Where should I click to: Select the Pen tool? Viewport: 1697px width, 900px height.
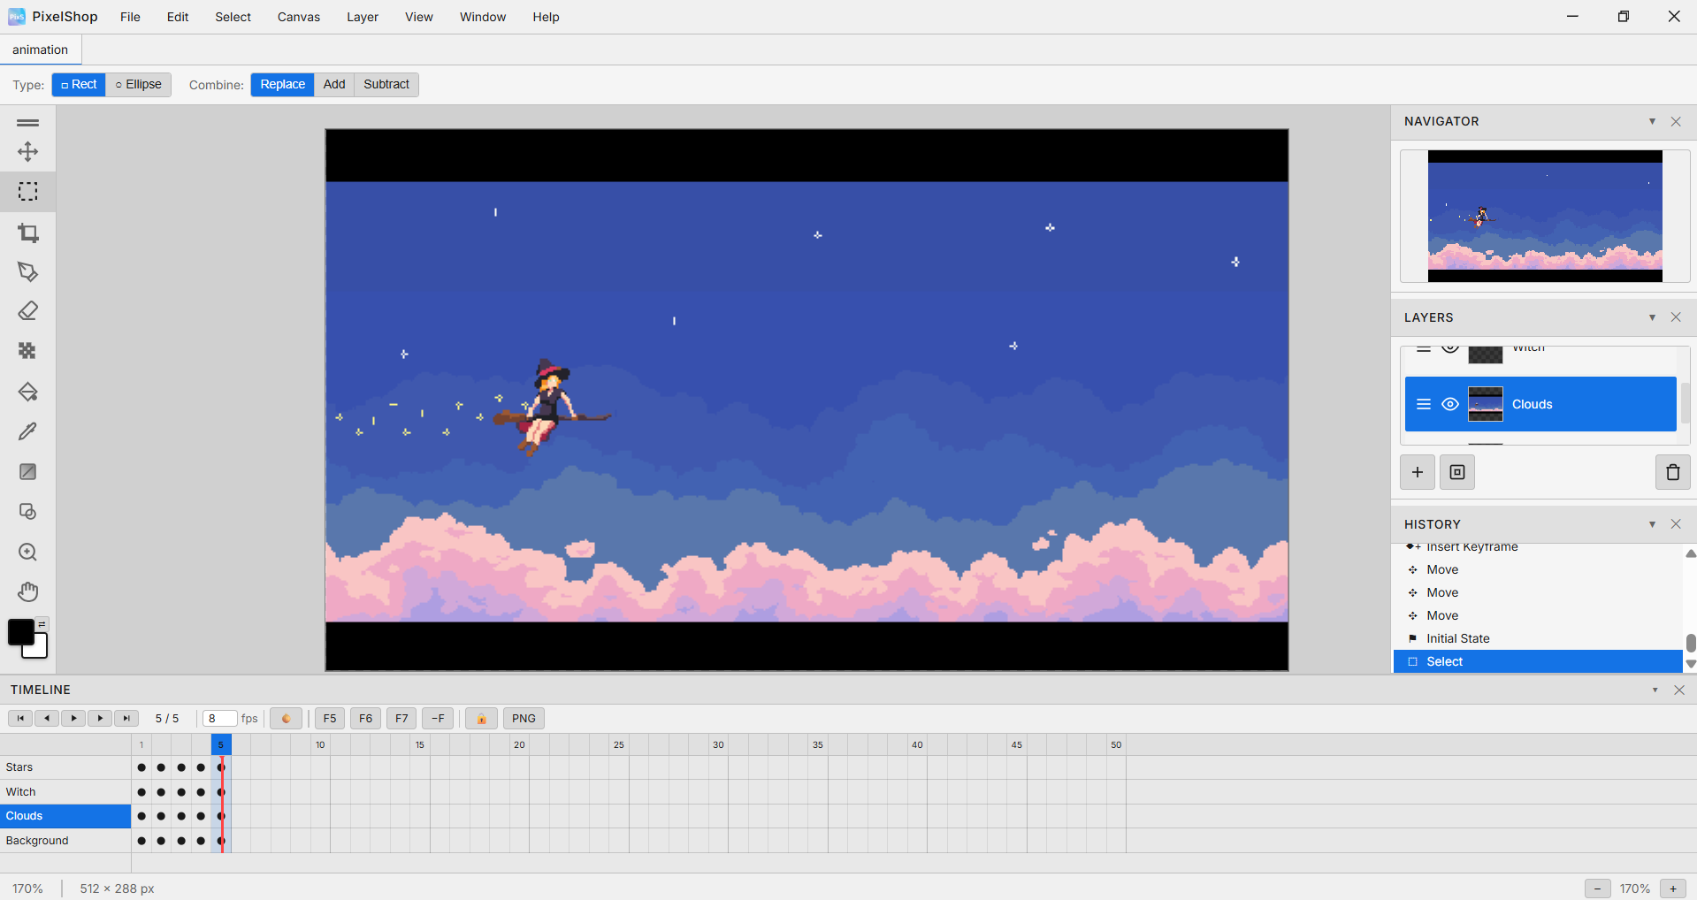coord(28,272)
